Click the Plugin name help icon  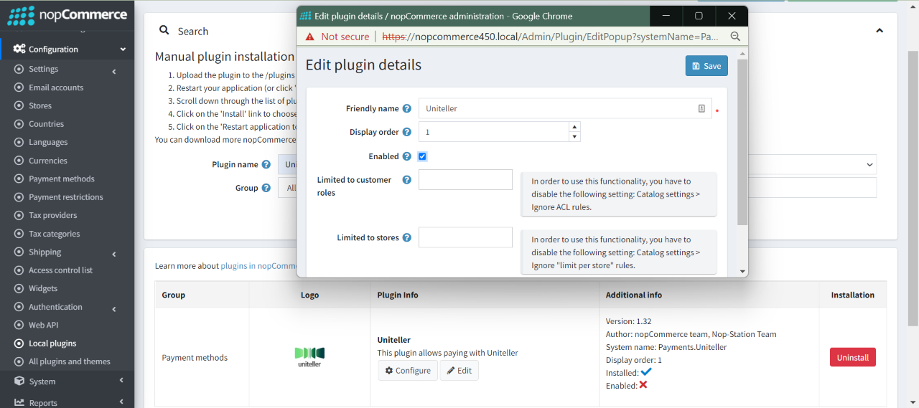(266, 165)
